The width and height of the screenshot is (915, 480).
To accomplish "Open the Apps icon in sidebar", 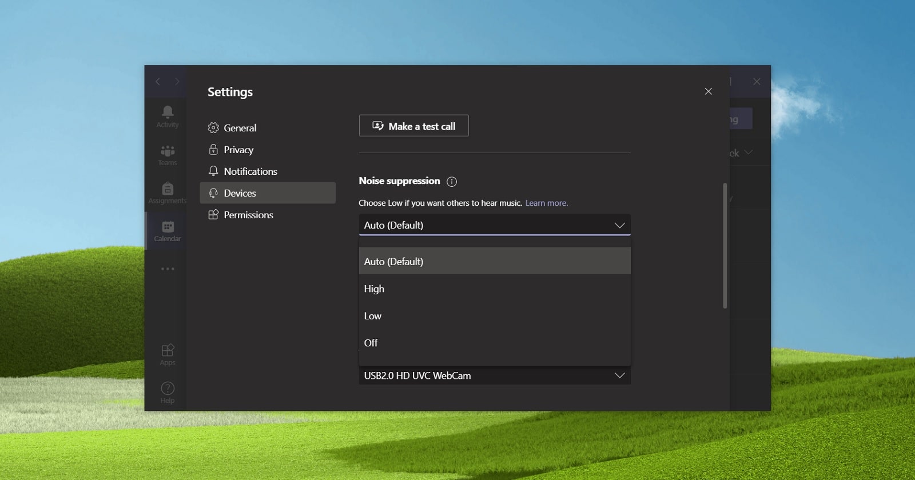I will click(x=168, y=354).
